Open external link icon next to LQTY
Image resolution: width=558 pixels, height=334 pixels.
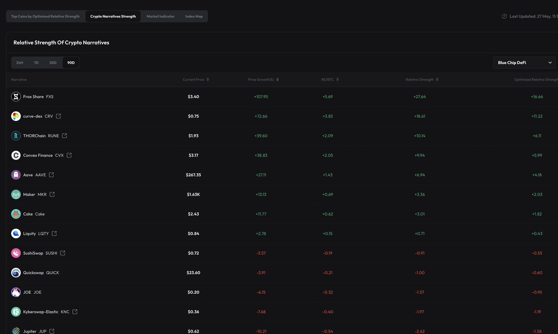(54, 234)
